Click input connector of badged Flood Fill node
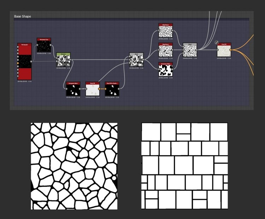This screenshot has width=265, height=219. 217,50
